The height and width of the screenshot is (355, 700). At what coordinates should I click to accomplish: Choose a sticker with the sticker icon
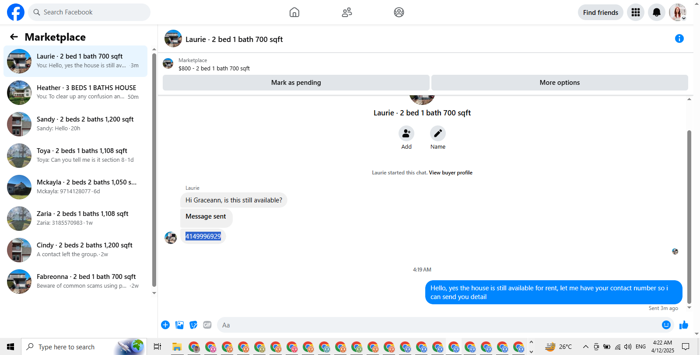click(193, 325)
